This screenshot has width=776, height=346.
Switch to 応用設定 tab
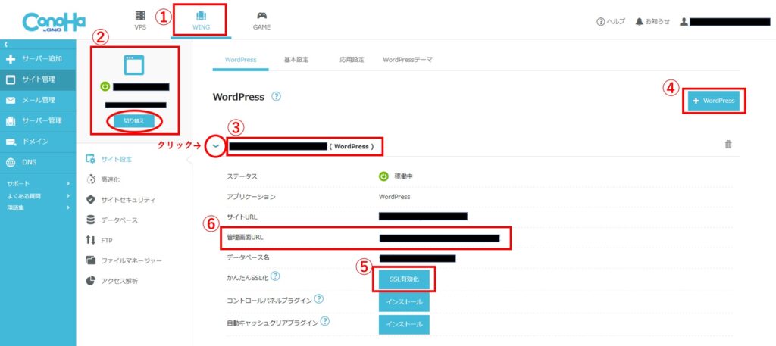point(352,60)
